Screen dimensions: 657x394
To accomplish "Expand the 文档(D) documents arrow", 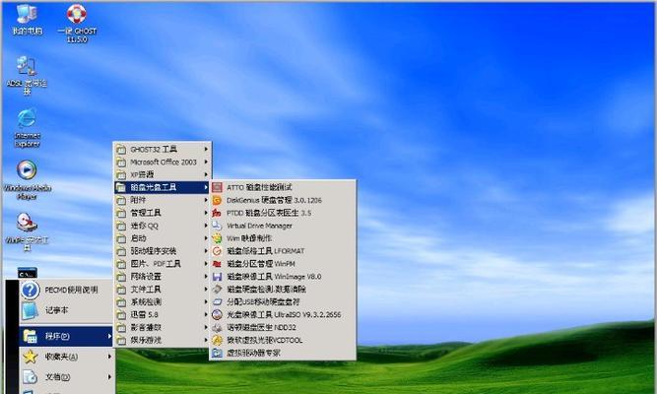I will (109, 377).
